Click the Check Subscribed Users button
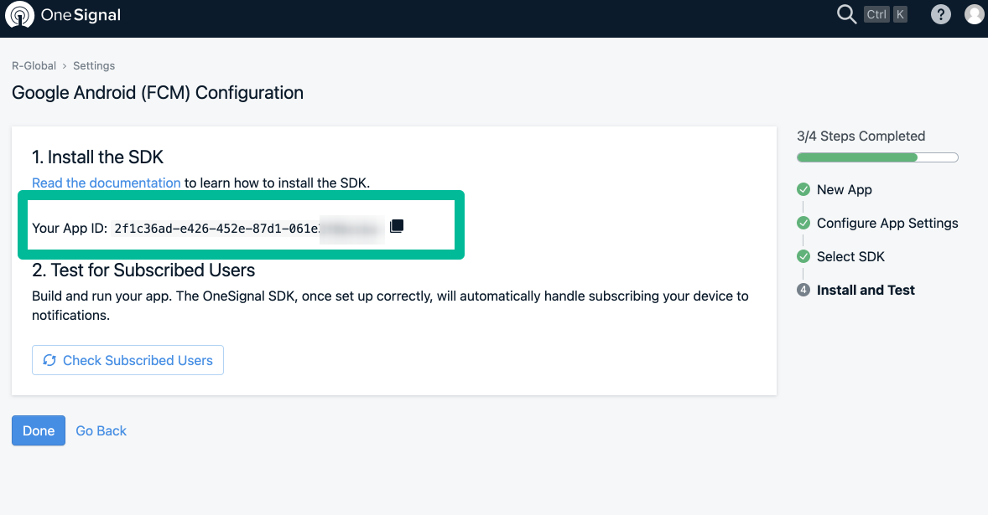988x515 pixels. (128, 360)
